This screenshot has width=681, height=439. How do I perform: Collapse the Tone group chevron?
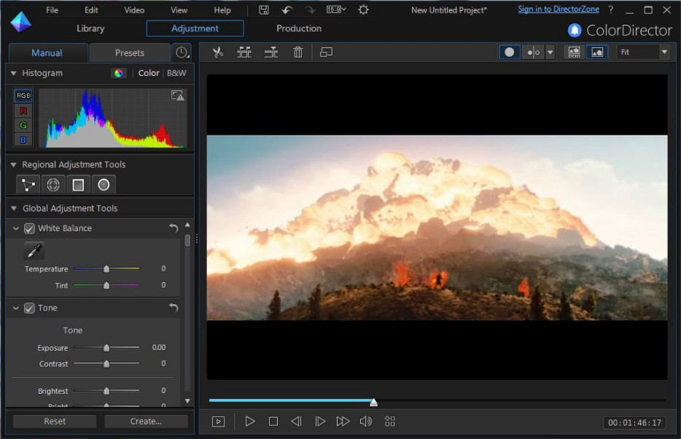coord(15,308)
